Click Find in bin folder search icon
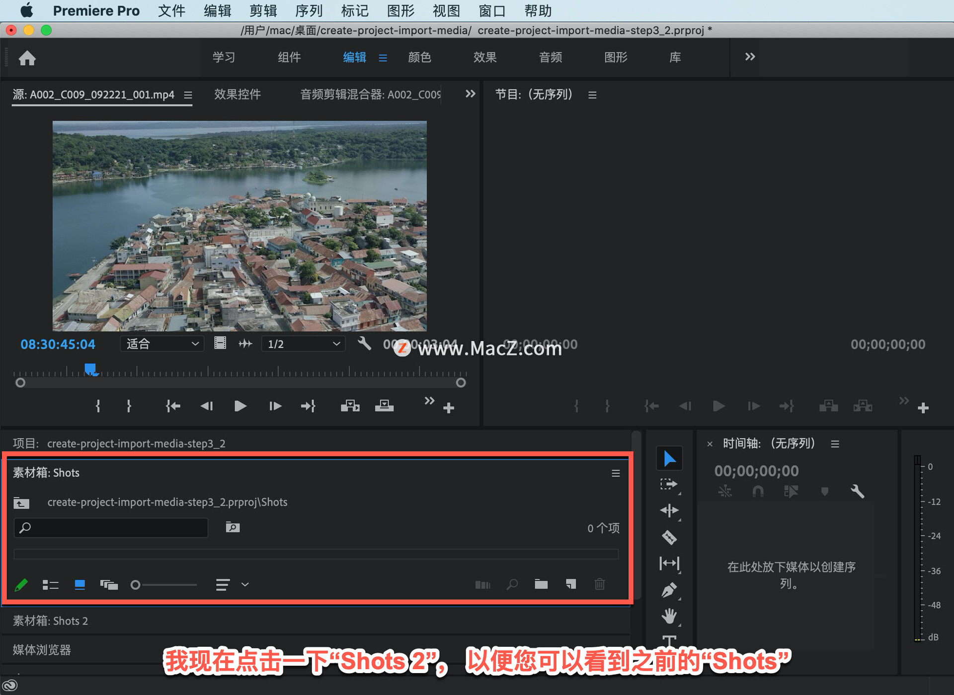This screenshot has width=954, height=695. coord(233,527)
